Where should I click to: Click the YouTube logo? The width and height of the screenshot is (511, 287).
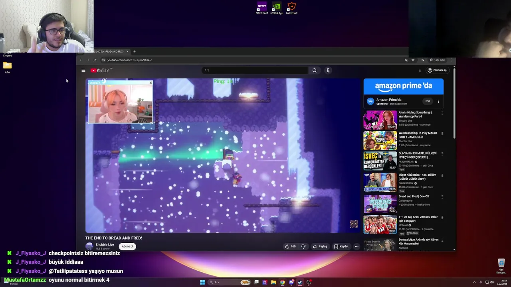100,71
